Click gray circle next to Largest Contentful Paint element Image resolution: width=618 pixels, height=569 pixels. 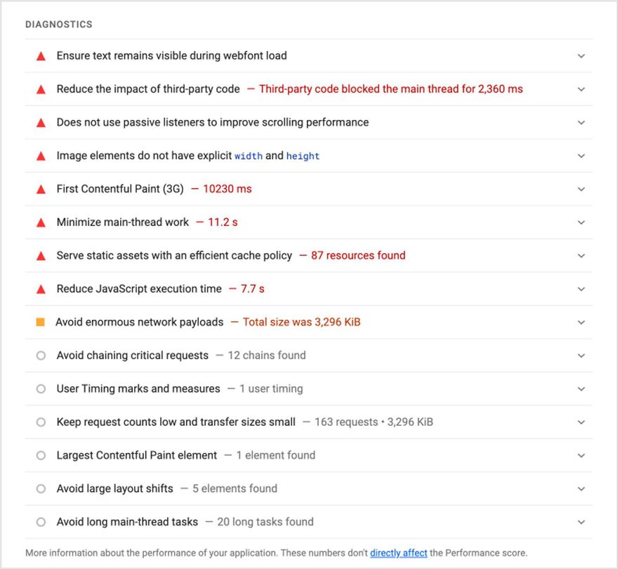point(41,455)
